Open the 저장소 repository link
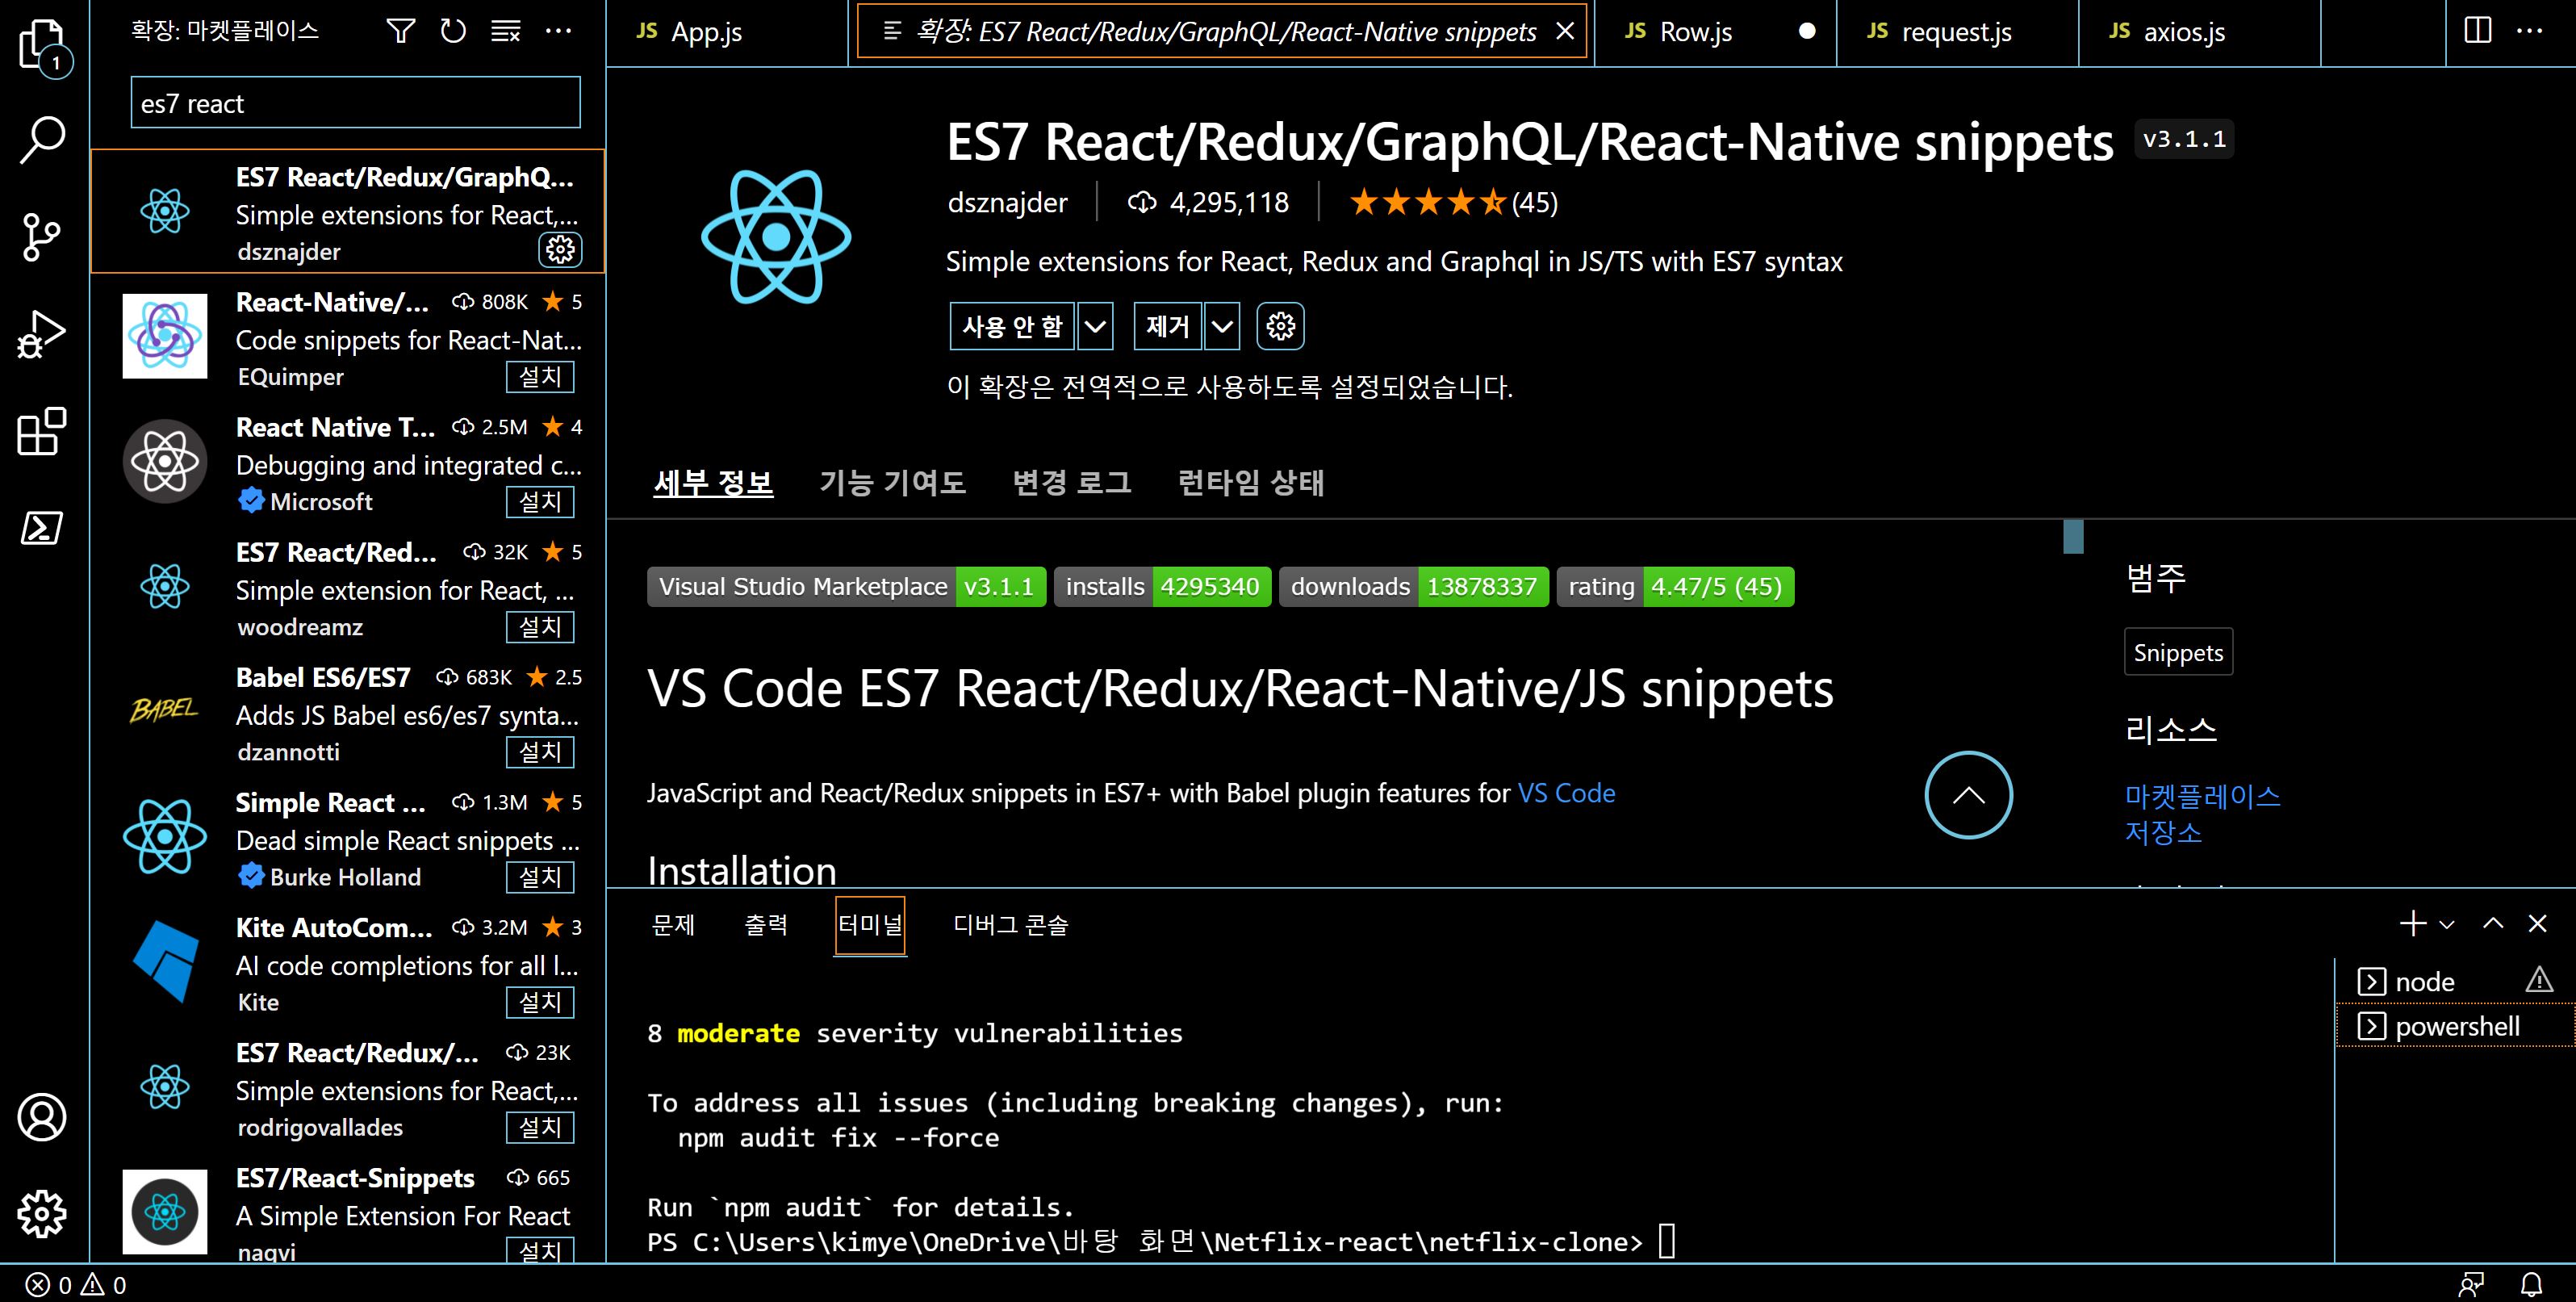This screenshot has width=2576, height=1302. coord(2163,833)
